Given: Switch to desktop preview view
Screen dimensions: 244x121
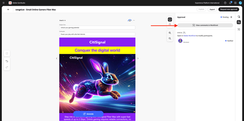Looking at the screenshot, I should click(170, 19).
